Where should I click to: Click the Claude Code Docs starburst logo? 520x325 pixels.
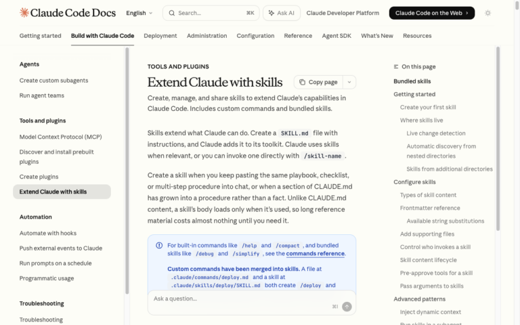(24, 13)
